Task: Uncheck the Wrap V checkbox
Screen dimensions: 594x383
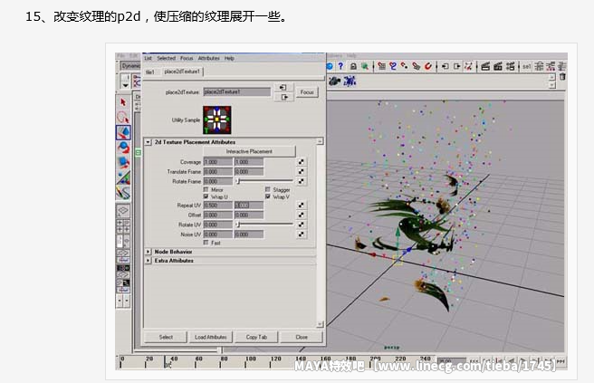Action: pos(268,196)
